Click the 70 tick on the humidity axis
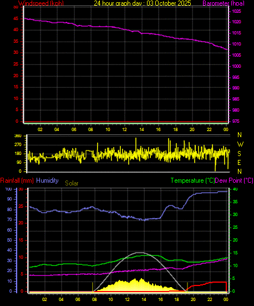 [9, 220]
